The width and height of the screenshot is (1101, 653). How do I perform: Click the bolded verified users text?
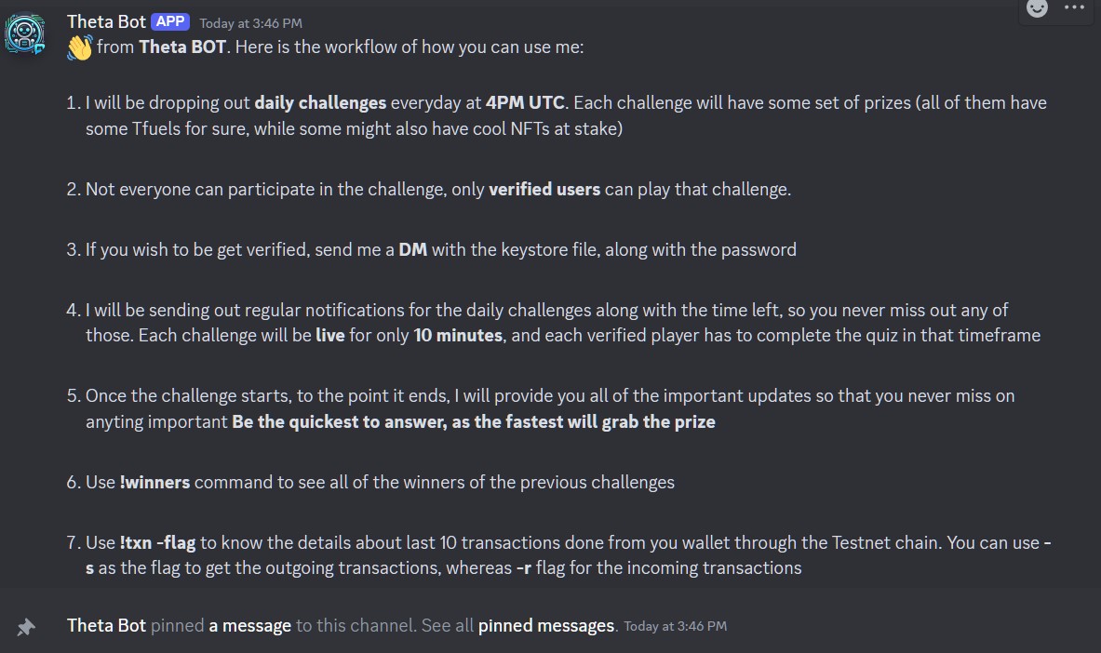click(x=544, y=189)
